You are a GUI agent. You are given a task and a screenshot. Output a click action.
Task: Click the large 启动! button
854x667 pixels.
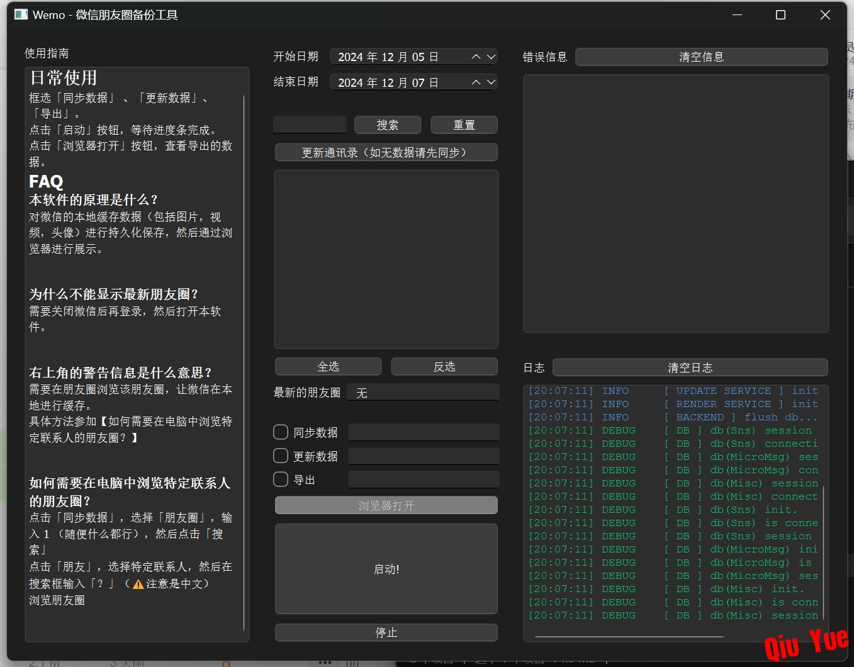point(386,569)
